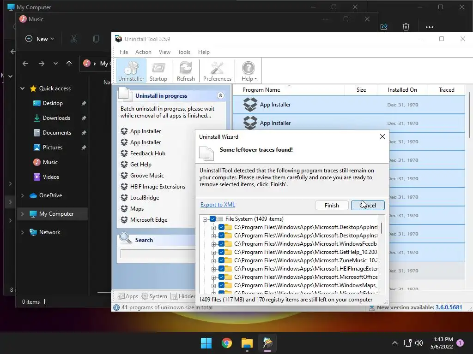The height and width of the screenshot is (354, 473).
Task: Click the New button in the Music window
Action: [x=40, y=39]
